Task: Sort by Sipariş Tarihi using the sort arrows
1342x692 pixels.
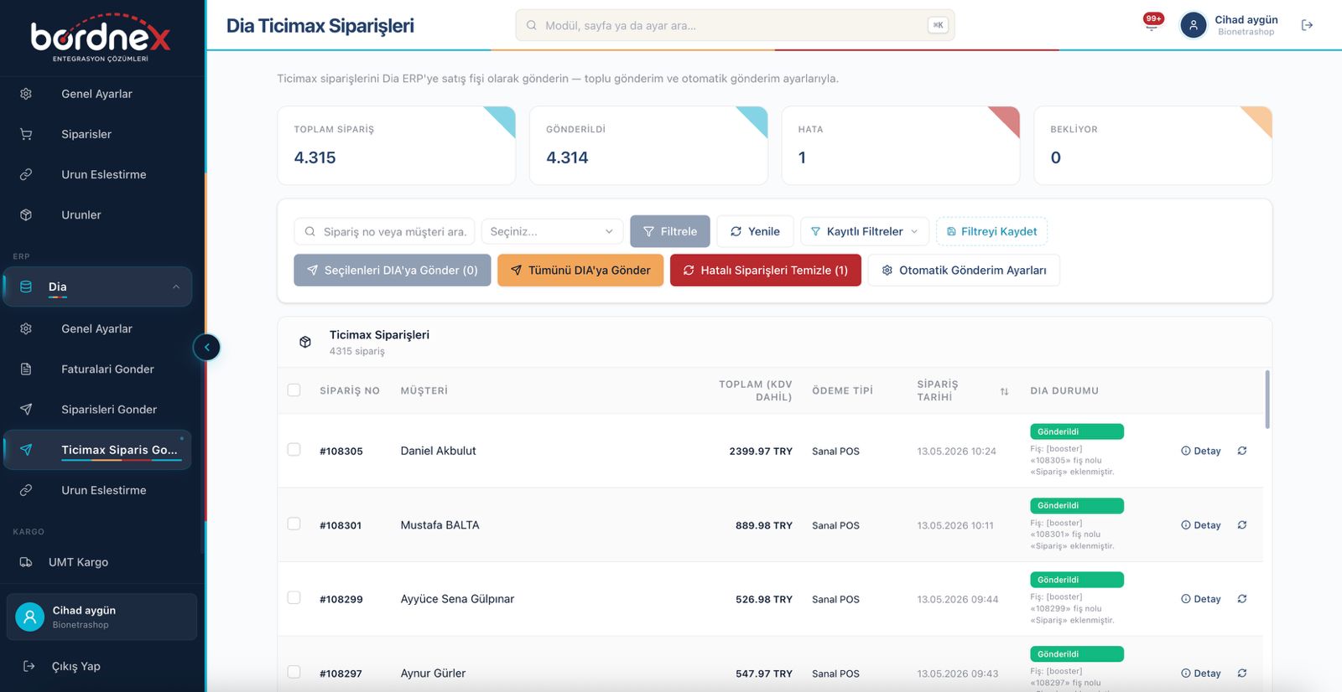Action: click(1004, 391)
